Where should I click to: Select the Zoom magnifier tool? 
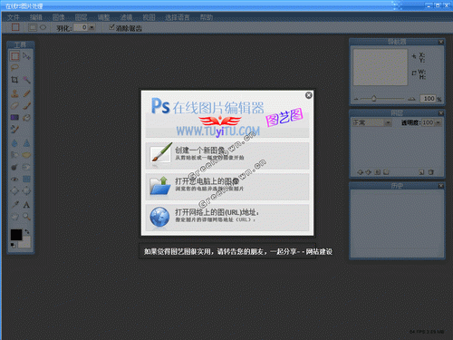[26, 217]
